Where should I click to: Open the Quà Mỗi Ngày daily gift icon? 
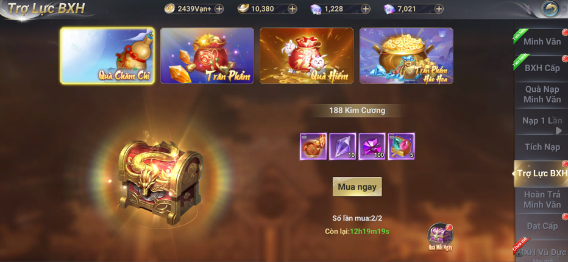pos(440,237)
